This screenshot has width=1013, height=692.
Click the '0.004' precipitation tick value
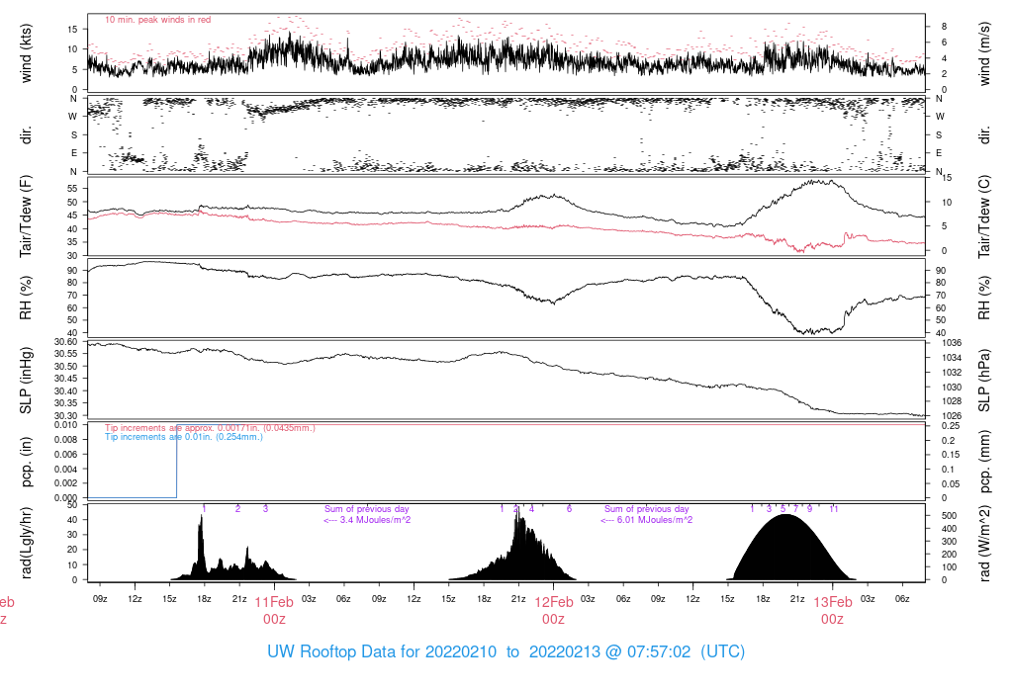tap(66, 470)
